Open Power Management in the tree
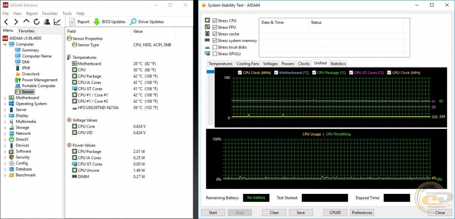The height and width of the screenshot is (219, 455). [40, 80]
